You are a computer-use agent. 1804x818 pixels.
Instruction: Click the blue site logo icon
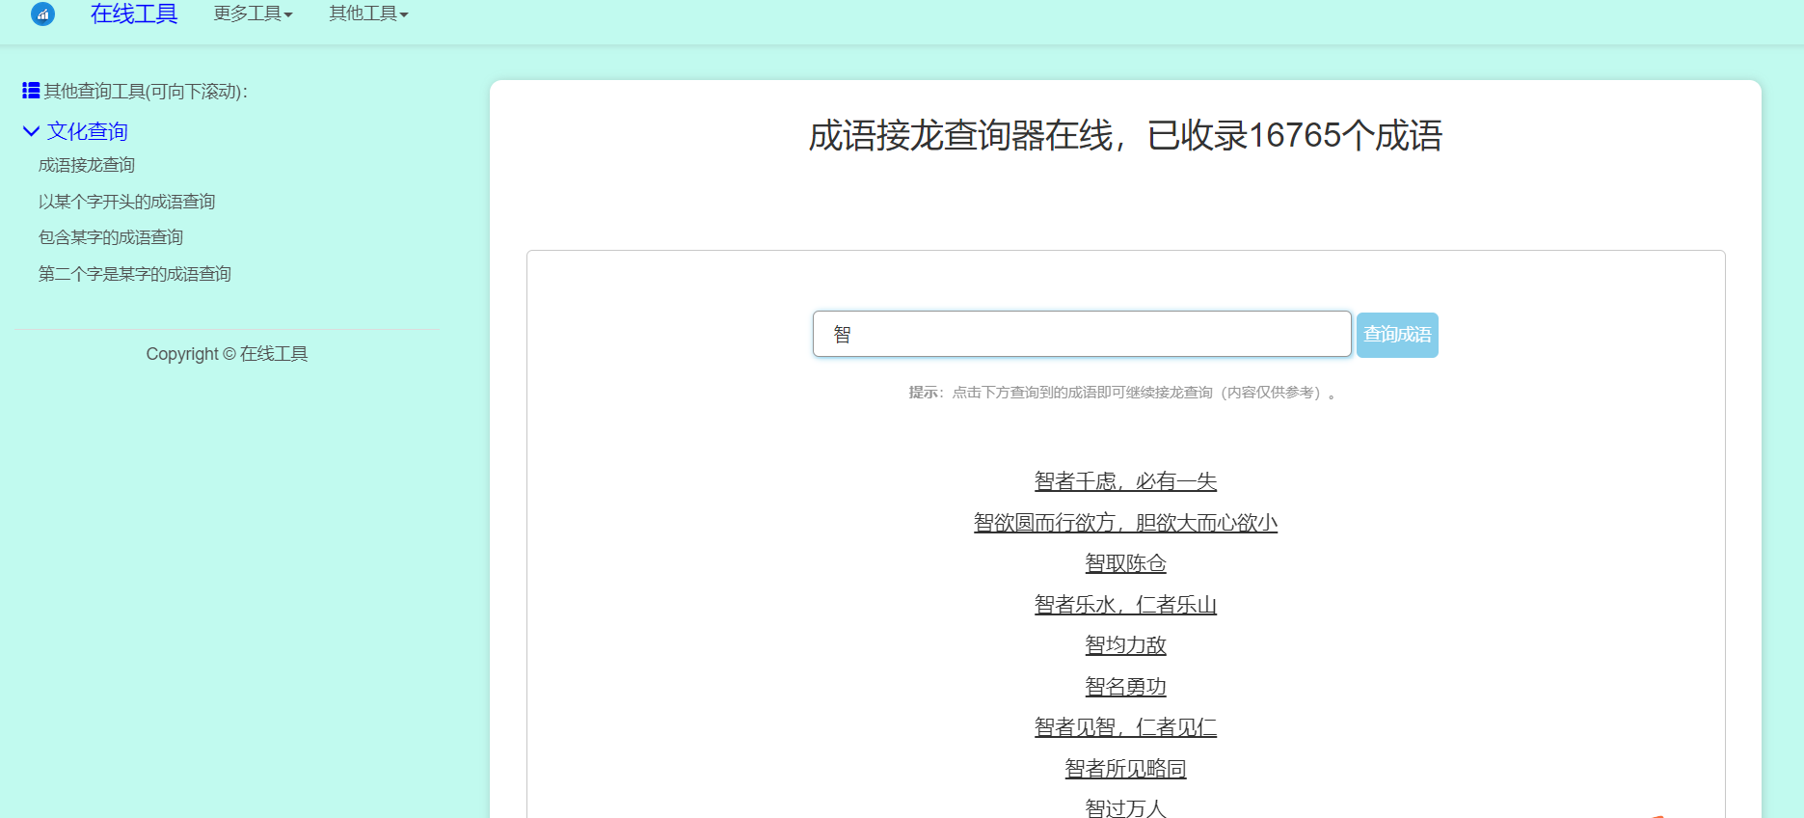42,14
